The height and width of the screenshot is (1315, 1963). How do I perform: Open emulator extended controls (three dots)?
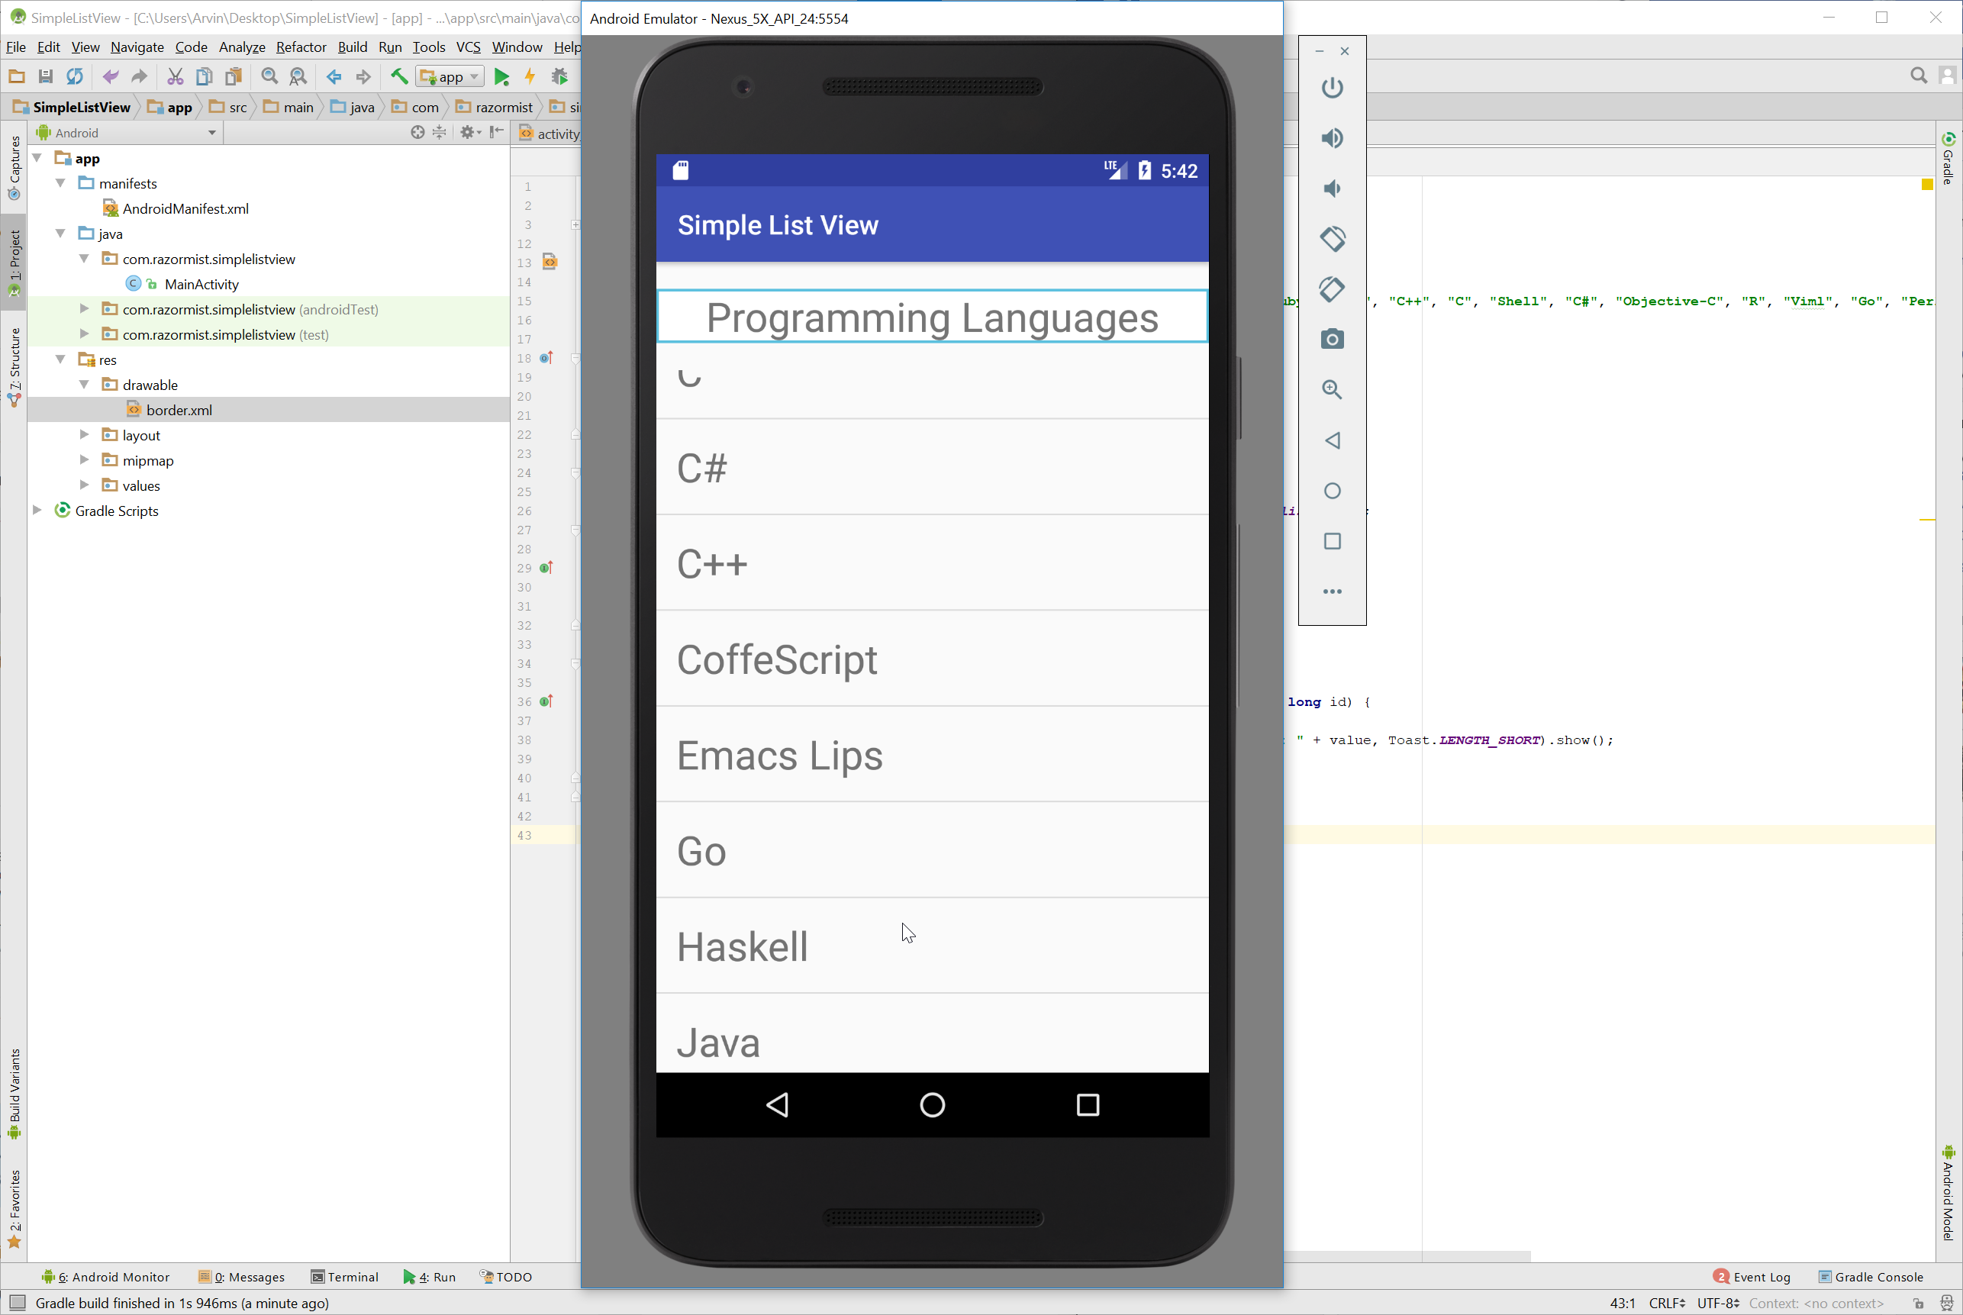[1332, 591]
